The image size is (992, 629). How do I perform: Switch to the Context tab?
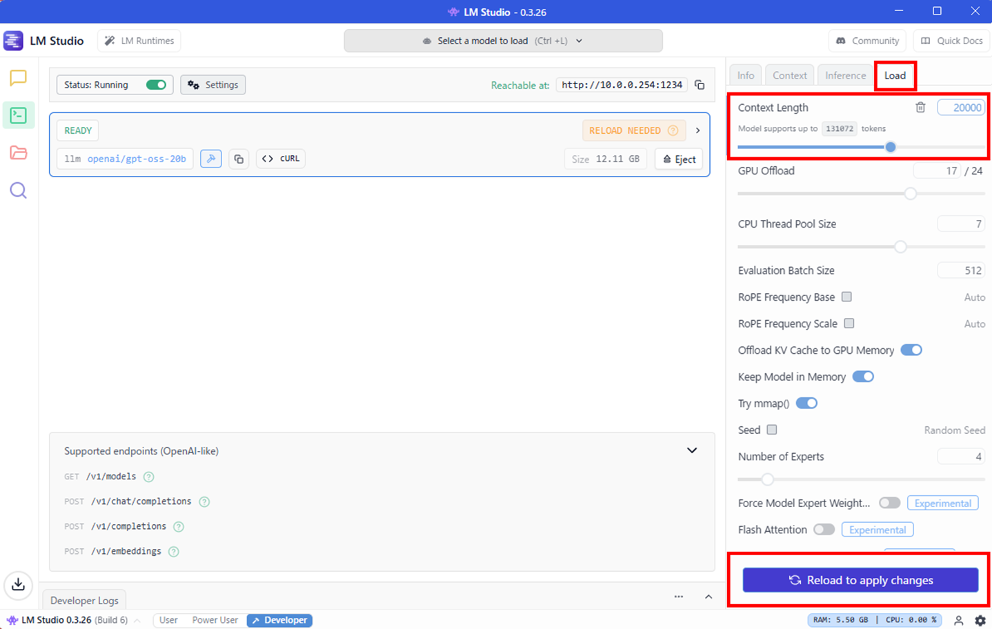789,76
